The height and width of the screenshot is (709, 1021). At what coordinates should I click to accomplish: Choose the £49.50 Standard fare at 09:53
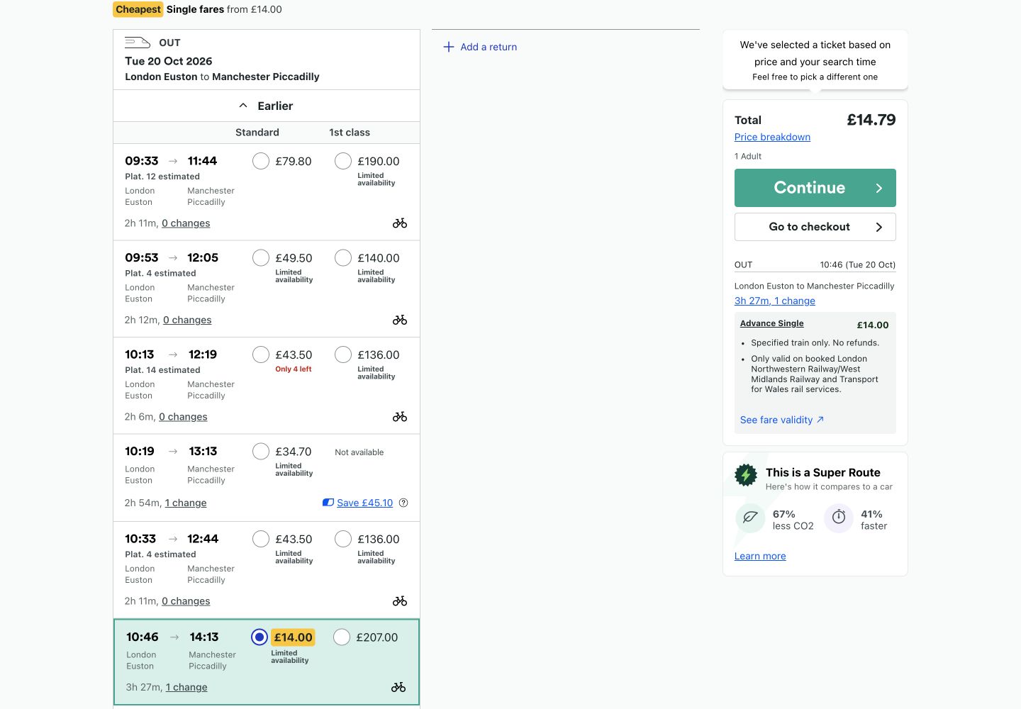261,257
